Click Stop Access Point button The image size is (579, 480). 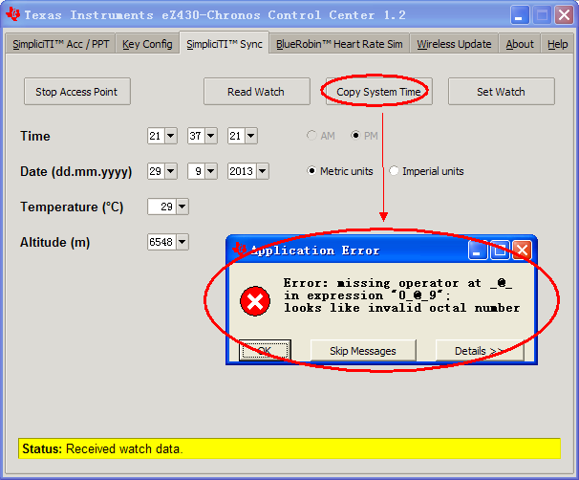pos(77,91)
